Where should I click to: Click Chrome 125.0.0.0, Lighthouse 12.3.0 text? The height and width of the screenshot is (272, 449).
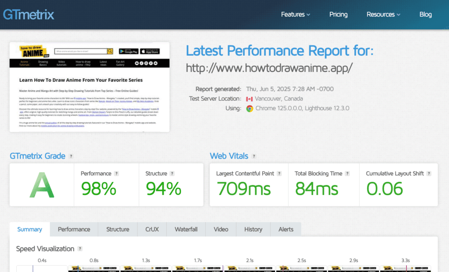coord(303,108)
